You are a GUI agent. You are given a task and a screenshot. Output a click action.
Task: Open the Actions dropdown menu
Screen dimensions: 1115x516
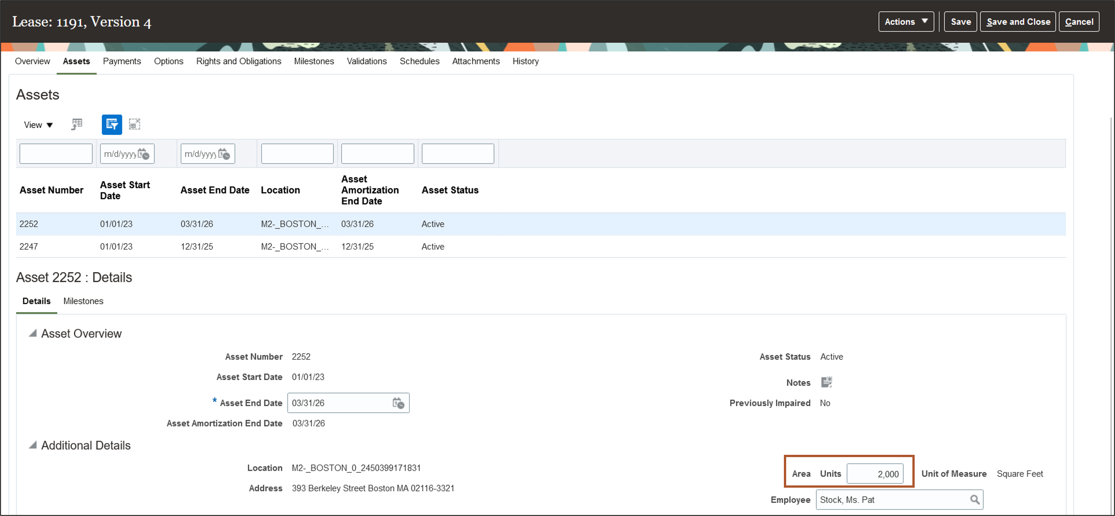coord(906,22)
